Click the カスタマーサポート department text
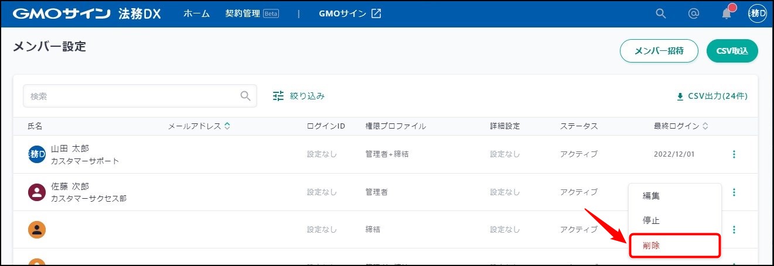This screenshot has height=266, width=774. point(85,161)
